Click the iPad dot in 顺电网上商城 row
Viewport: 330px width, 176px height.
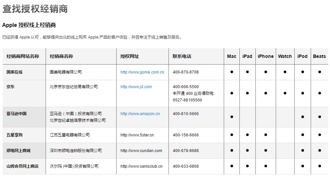tap(247, 150)
